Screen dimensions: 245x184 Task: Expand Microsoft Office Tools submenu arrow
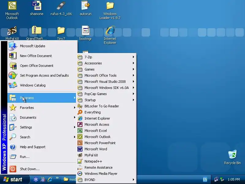coord(134,75)
